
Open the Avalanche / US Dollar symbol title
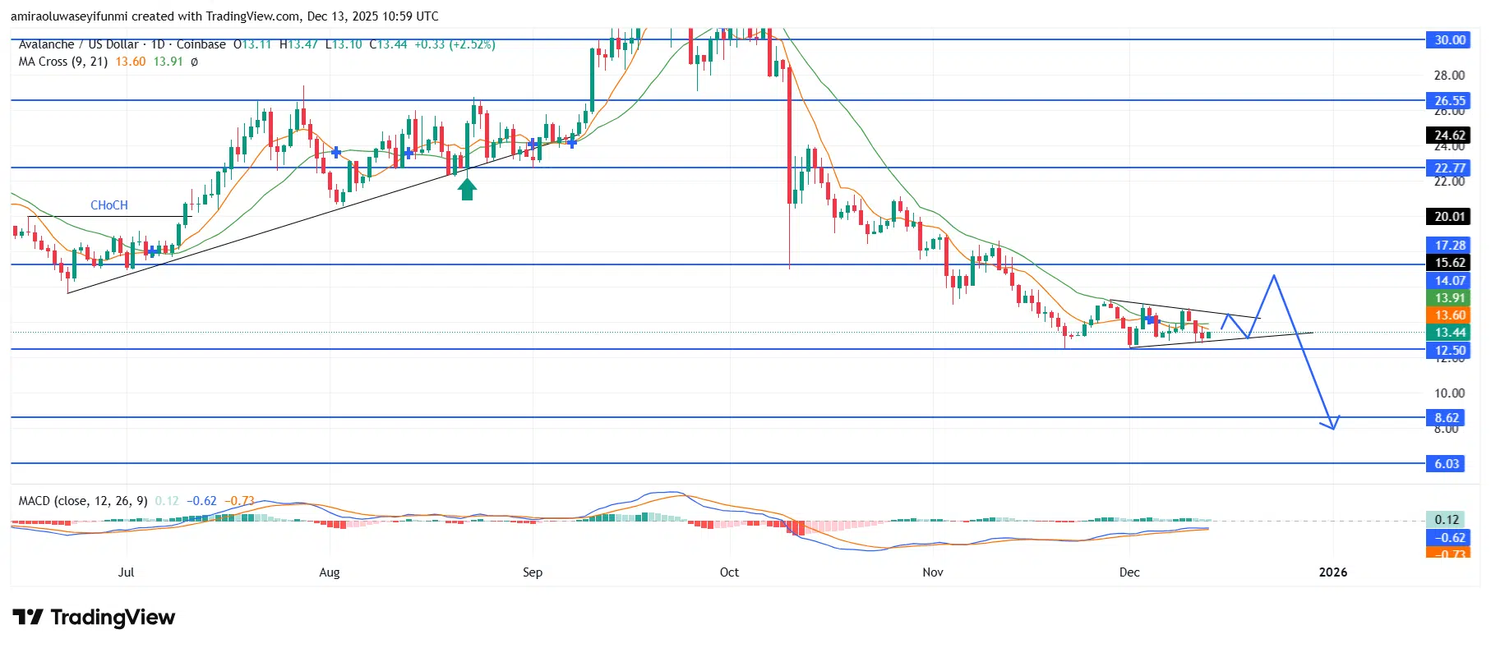point(81,44)
